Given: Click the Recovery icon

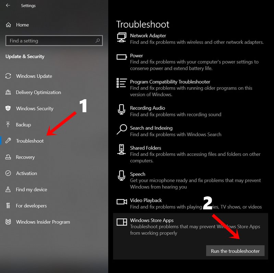Looking at the screenshot, I should point(8,157).
